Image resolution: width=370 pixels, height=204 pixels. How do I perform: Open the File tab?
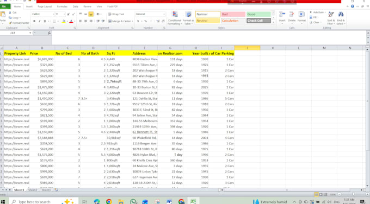click(x=4, y=7)
